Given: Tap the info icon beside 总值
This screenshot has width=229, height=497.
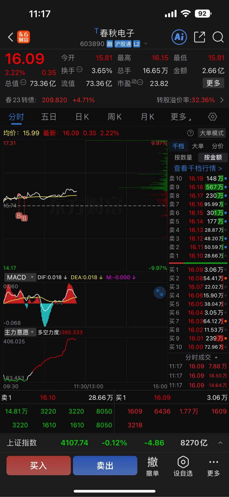Looking at the screenshot, I should click(x=23, y=82).
